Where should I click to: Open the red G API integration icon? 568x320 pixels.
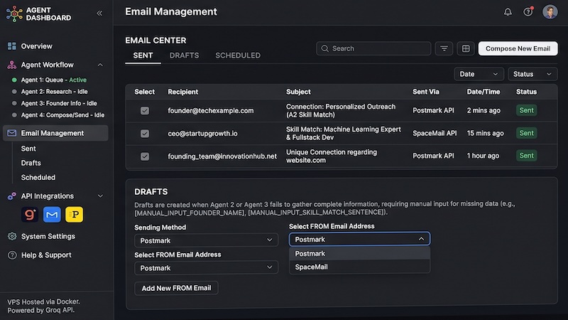coord(30,215)
